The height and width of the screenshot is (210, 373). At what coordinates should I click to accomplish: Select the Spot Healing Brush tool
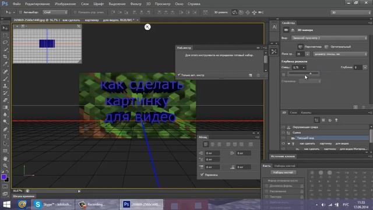(x=5, y=71)
